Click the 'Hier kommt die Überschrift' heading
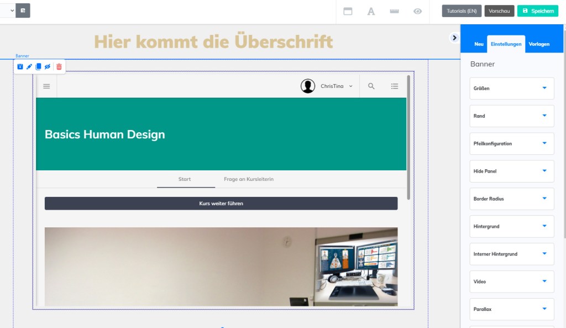This screenshot has height=328, width=566. click(213, 41)
